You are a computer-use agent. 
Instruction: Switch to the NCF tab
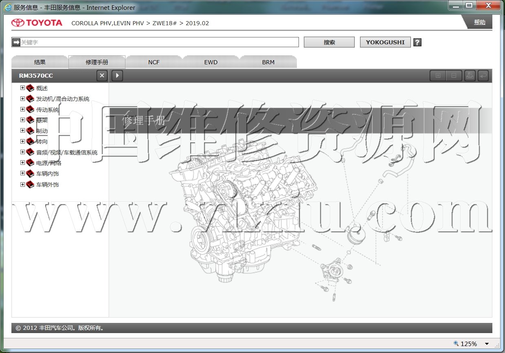[x=154, y=62]
